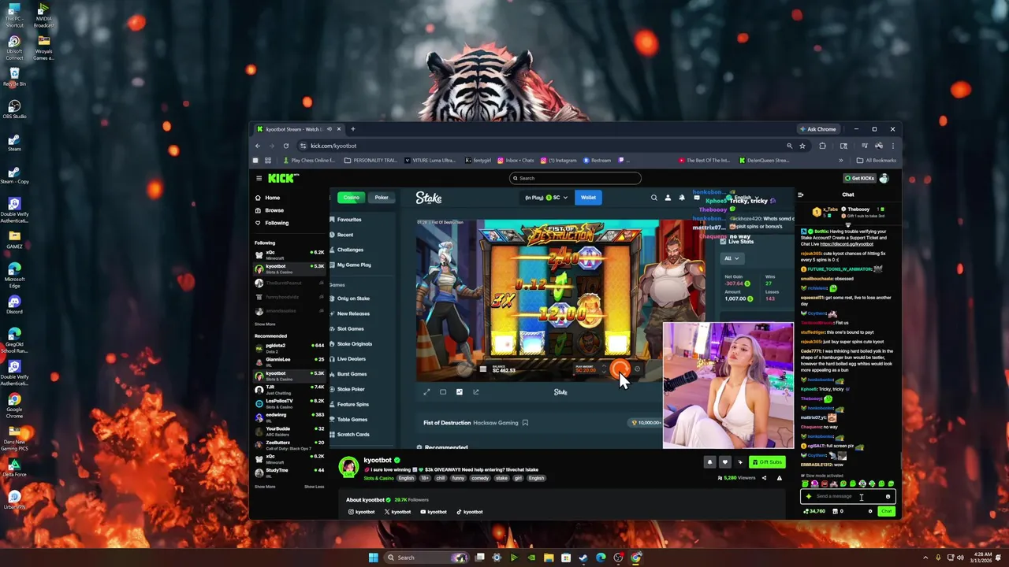Open Chrome extensions puzzle icon
The image size is (1009, 567).
822,146
